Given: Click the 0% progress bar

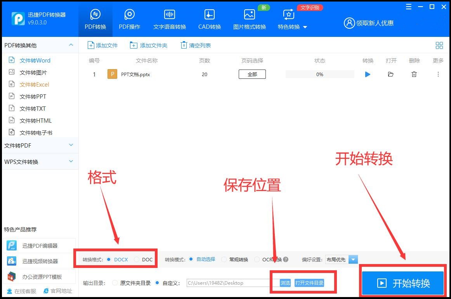Looking at the screenshot, I should (319, 74).
